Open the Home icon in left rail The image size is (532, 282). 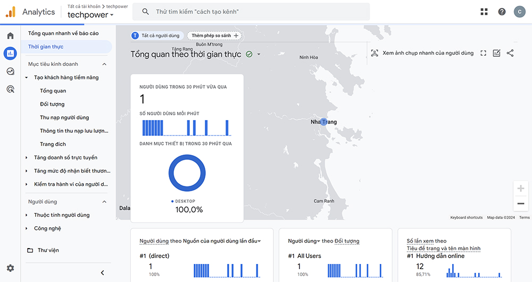point(10,36)
